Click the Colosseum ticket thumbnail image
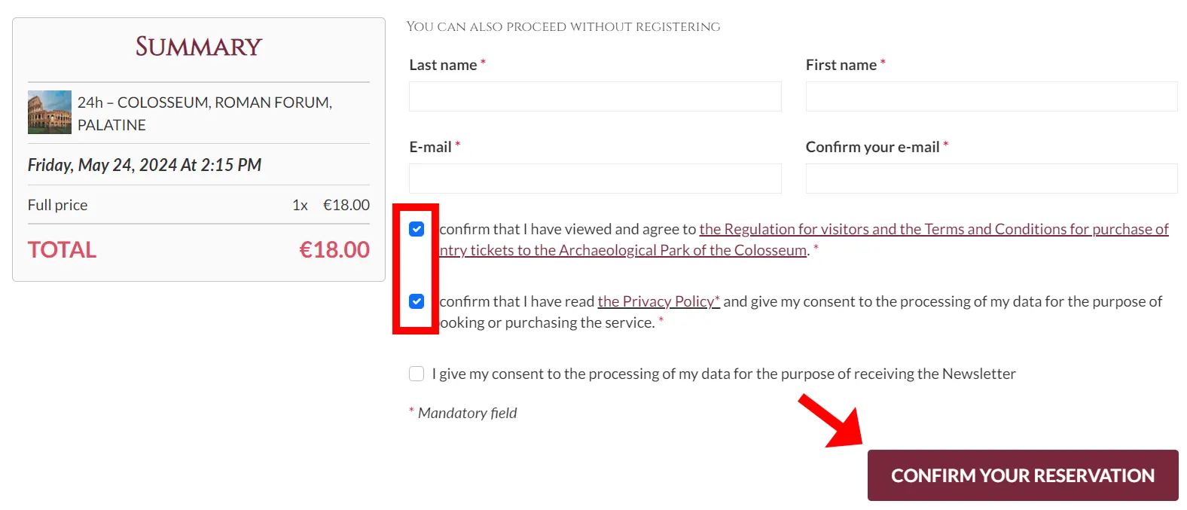Viewport: 1187px width, 510px height. click(x=50, y=112)
